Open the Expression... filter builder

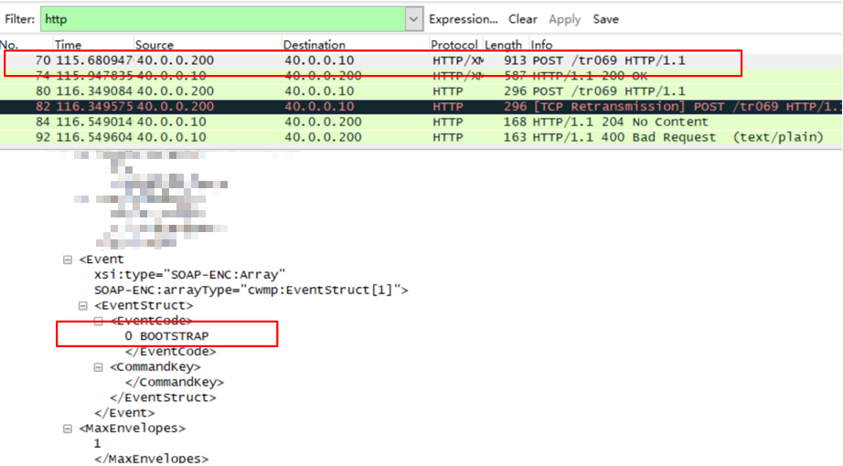click(464, 19)
